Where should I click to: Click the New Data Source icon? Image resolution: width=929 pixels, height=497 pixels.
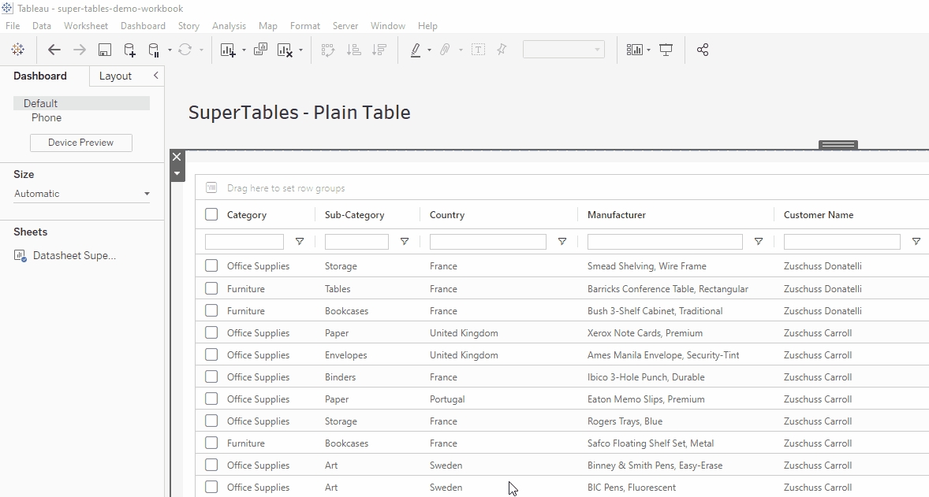pos(129,50)
